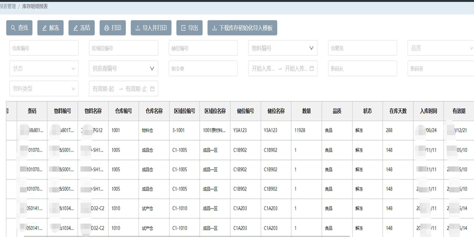Screen dimensions: 474x237
Task: Focus the 仓库编号 input field
Action: (44, 48)
